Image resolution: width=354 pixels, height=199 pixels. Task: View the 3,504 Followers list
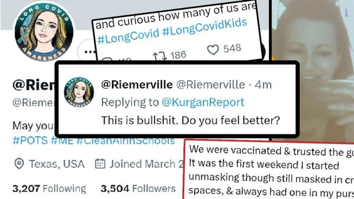coord(138,189)
